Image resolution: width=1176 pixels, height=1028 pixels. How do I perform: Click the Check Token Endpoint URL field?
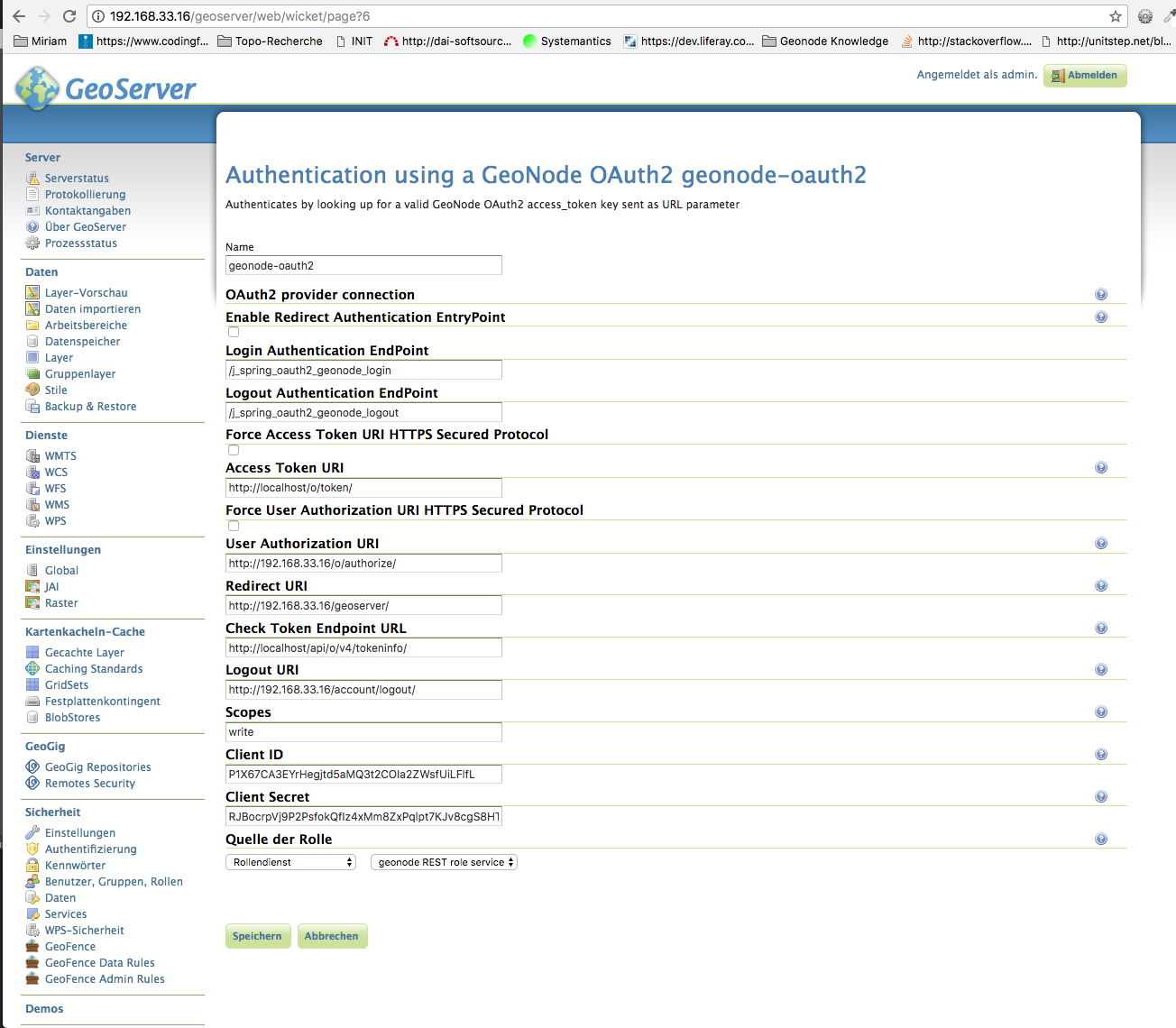click(x=363, y=648)
